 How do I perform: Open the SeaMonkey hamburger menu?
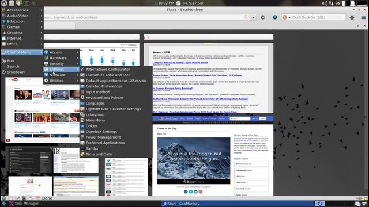tap(363, 17)
